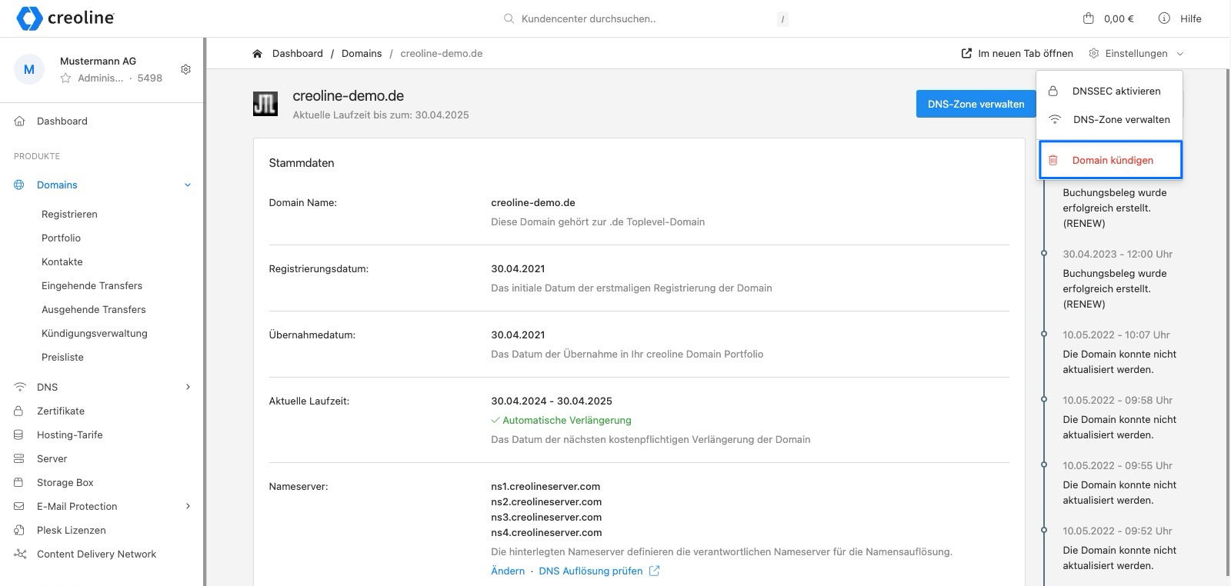Click the Hilfe info icon

tap(1164, 18)
